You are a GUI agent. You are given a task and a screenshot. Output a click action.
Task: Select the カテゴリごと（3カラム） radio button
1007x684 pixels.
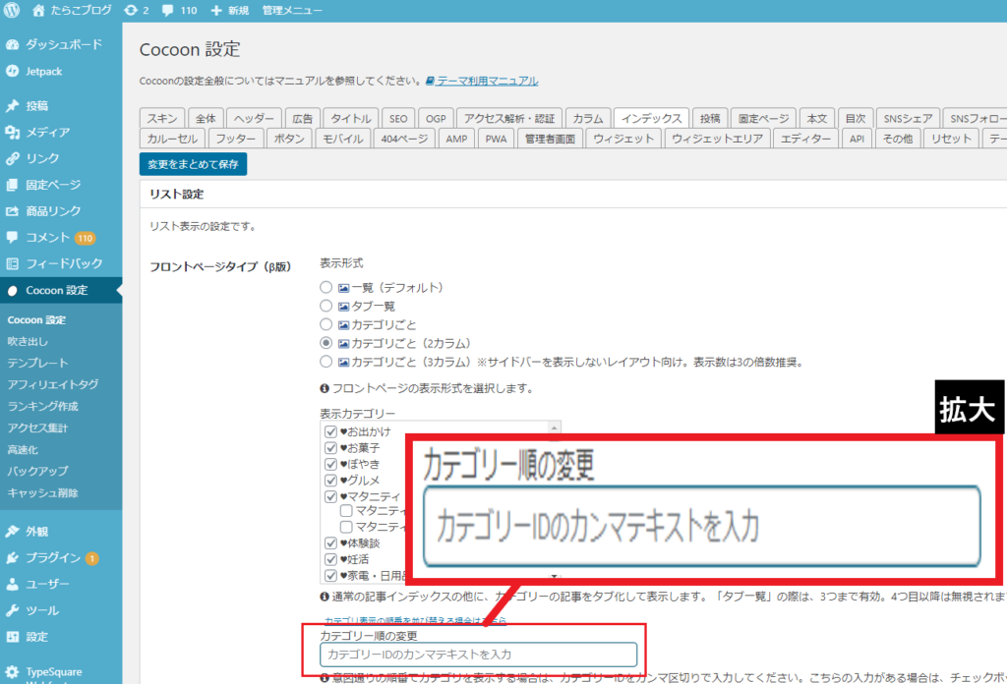pyautogui.click(x=326, y=362)
